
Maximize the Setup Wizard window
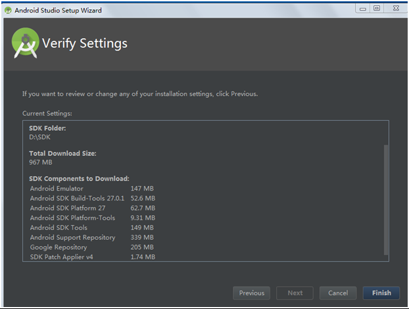pos(377,9)
